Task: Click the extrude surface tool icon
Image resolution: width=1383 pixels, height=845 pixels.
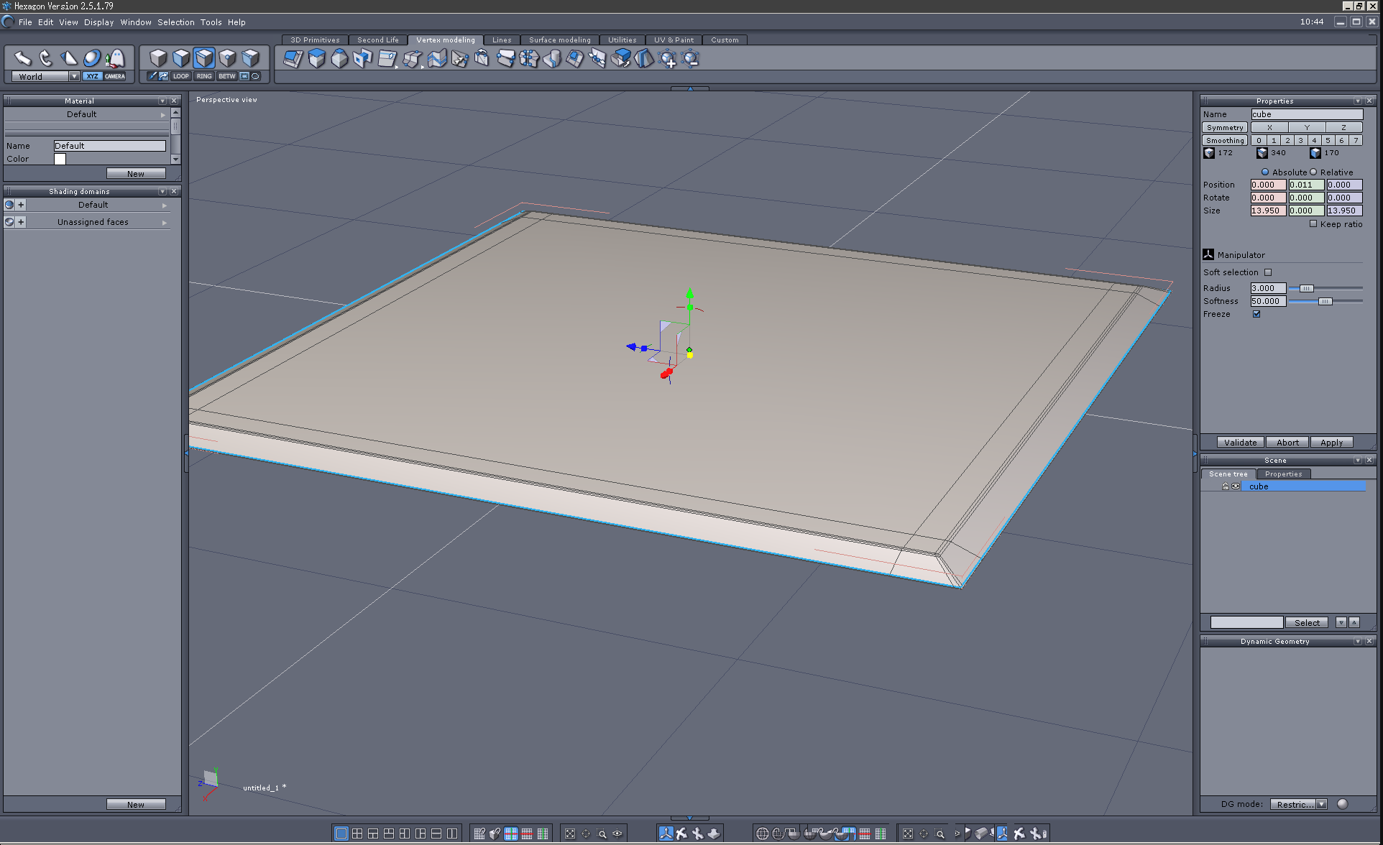Action: point(317,59)
